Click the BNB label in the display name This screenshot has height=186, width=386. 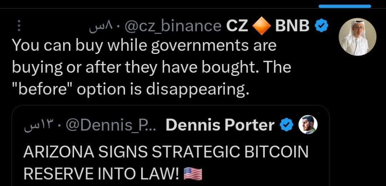292,26
